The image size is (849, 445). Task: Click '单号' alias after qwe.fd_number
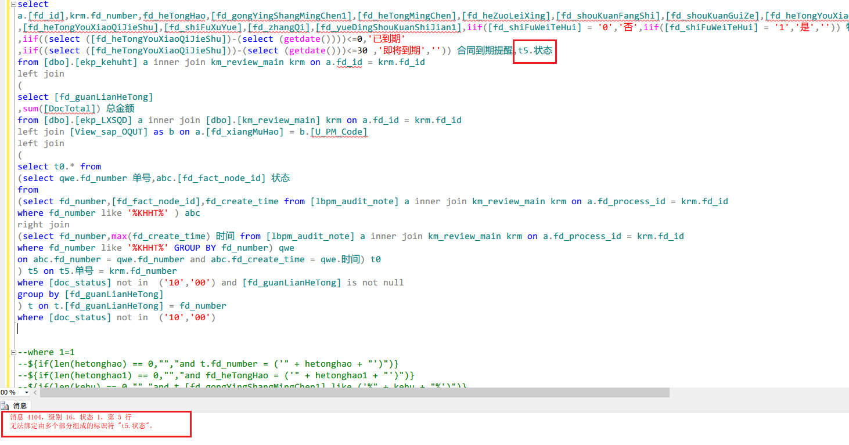tap(141, 178)
